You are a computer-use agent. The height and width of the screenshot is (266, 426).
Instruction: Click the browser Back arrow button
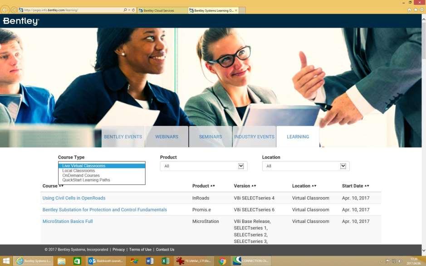click(x=5, y=10)
